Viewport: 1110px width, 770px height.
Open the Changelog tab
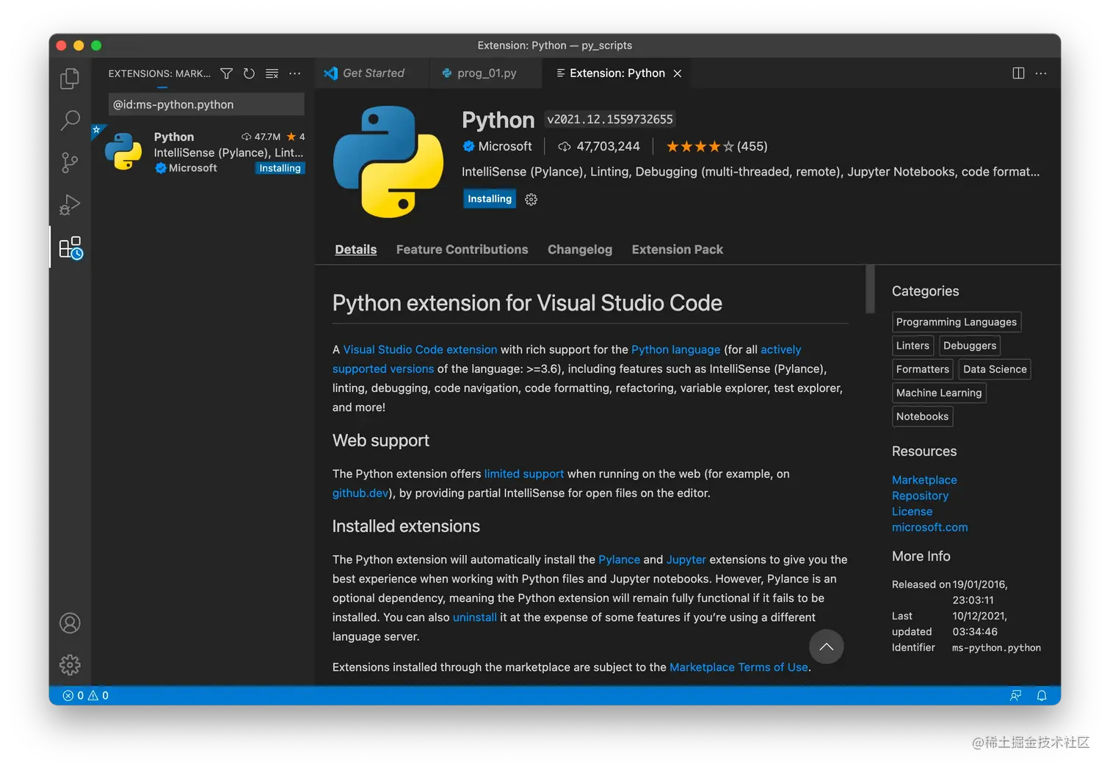coord(580,250)
